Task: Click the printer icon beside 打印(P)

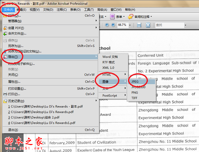Action: 5,94
